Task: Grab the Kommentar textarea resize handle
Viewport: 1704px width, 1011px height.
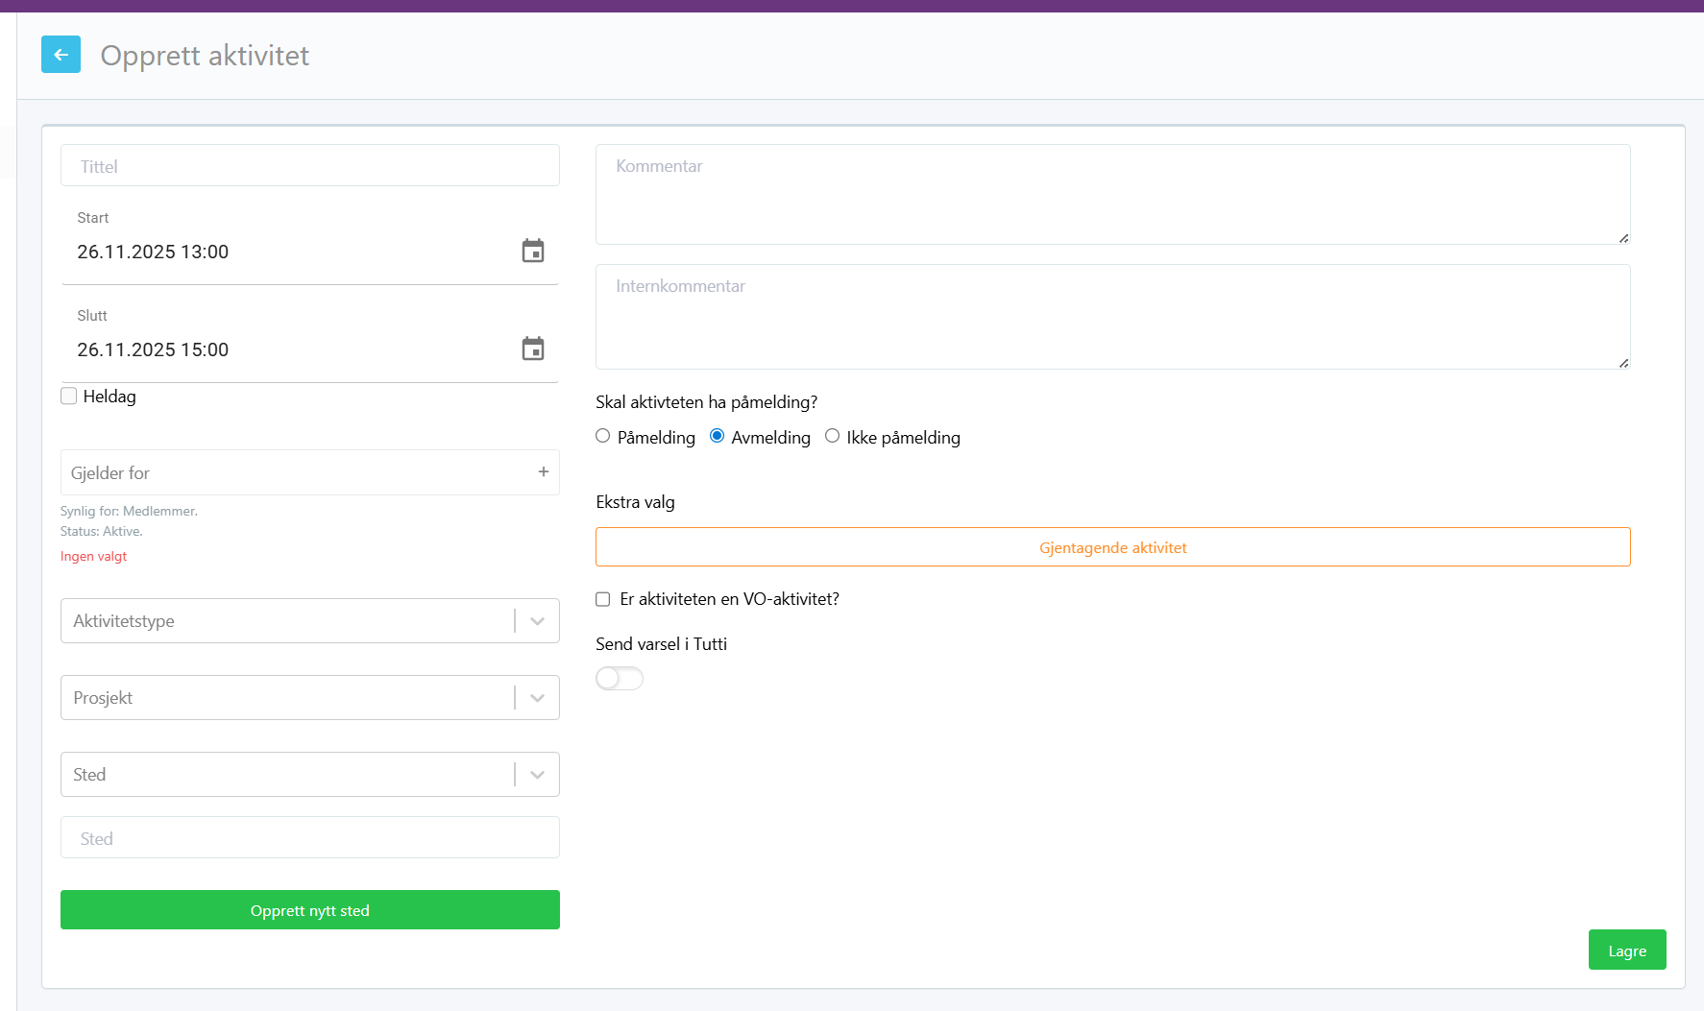Action: click(1623, 238)
